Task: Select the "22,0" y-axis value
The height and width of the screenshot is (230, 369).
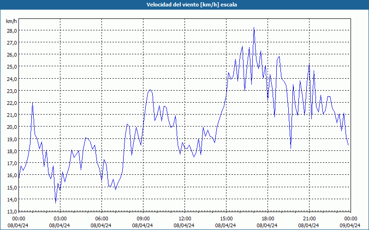Action: [12, 103]
